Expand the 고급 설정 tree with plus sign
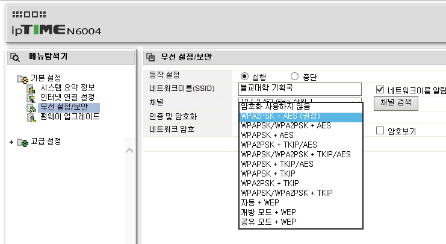This screenshot has height=244, width=446. coord(11,142)
